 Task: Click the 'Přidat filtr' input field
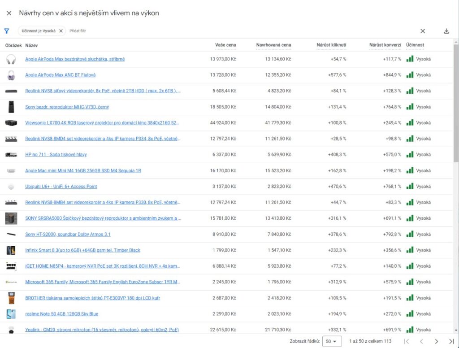pos(78,31)
